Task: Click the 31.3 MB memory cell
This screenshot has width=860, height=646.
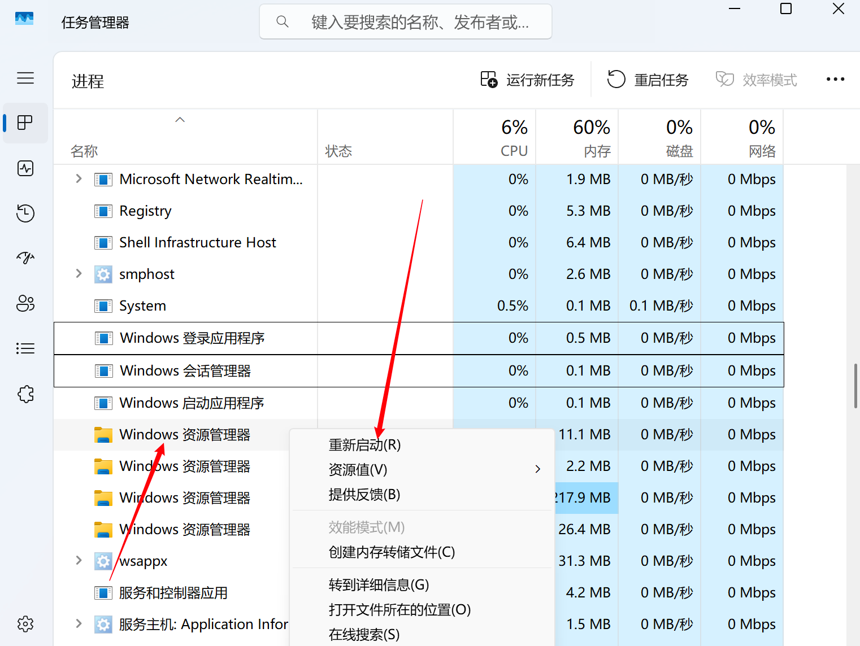Action: pyautogui.click(x=586, y=561)
